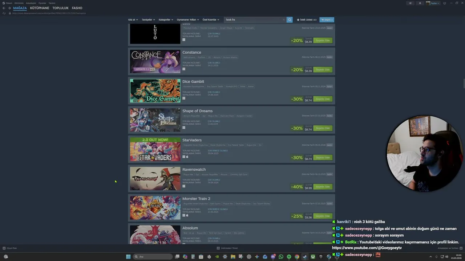The image size is (465, 261).
Task: Expand the Göz at dropdown
Action: 133,20
